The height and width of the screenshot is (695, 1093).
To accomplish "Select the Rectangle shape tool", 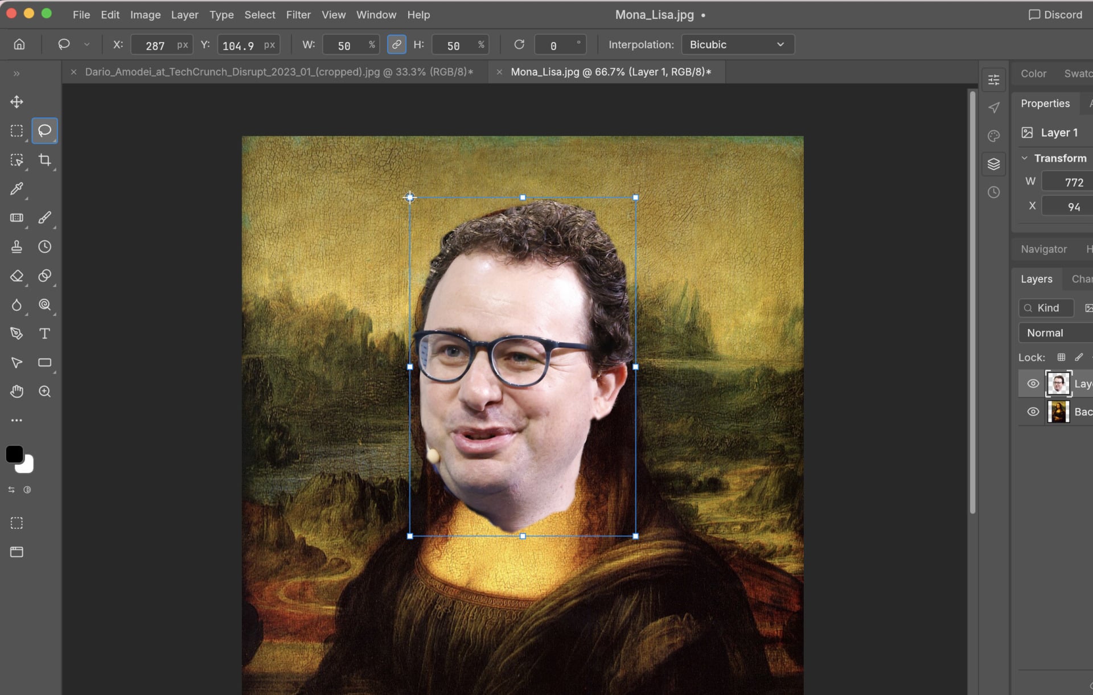I will pyautogui.click(x=44, y=363).
